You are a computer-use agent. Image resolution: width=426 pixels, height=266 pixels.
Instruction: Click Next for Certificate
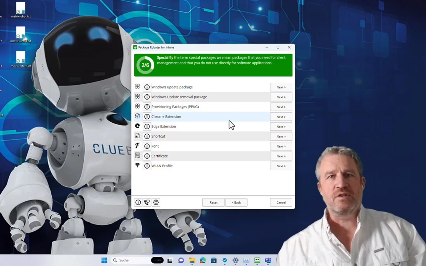pos(281,156)
